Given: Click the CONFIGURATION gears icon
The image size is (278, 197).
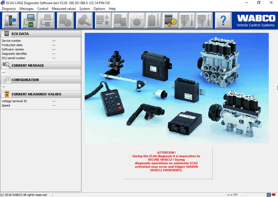Looking at the screenshot, I should (6, 80).
